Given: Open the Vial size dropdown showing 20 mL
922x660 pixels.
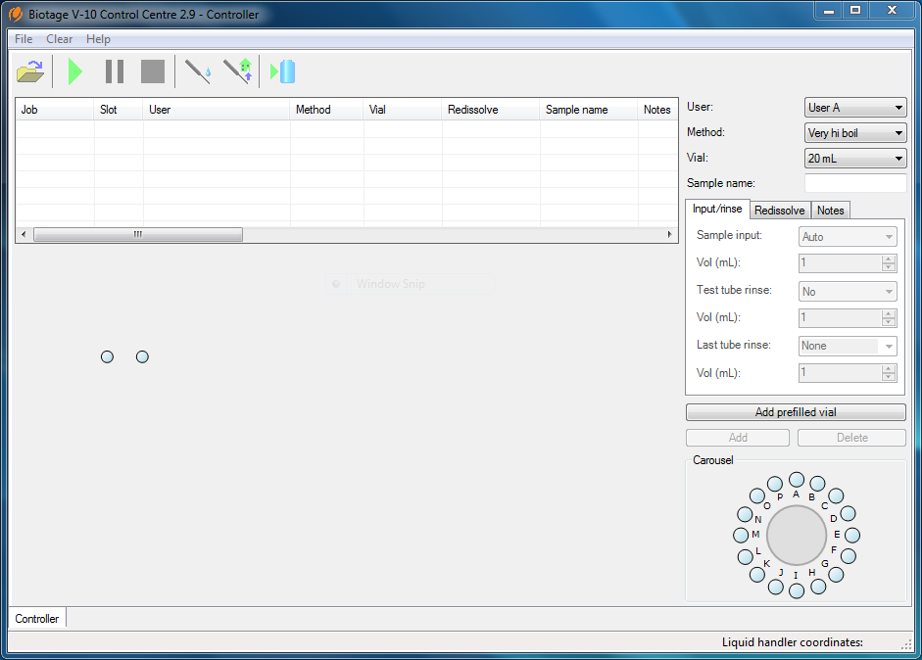Looking at the screenshot, I should tap(854, 158).
